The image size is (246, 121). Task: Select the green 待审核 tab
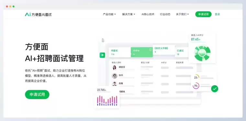pyautogui.click(x=142, y=52)
